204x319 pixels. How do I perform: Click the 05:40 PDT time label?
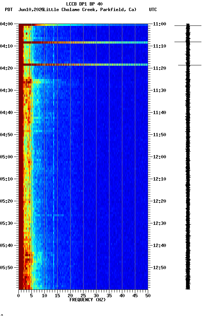(6, 246)
